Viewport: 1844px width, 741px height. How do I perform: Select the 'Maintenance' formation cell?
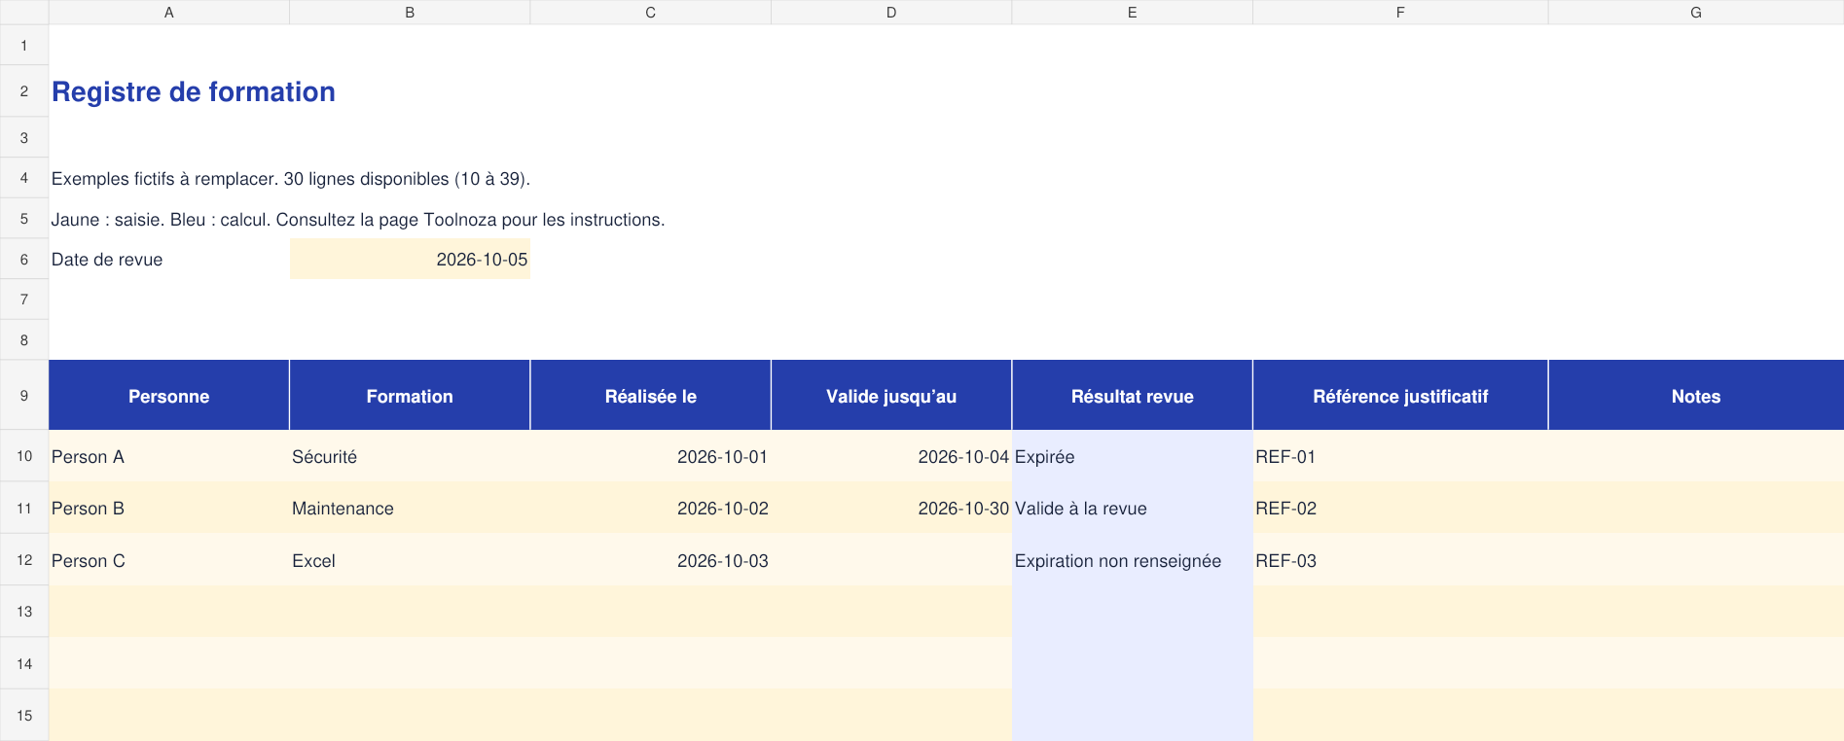(410, 508)
